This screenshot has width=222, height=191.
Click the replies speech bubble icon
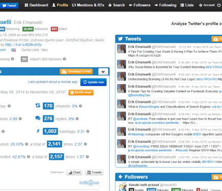[38, 118]
